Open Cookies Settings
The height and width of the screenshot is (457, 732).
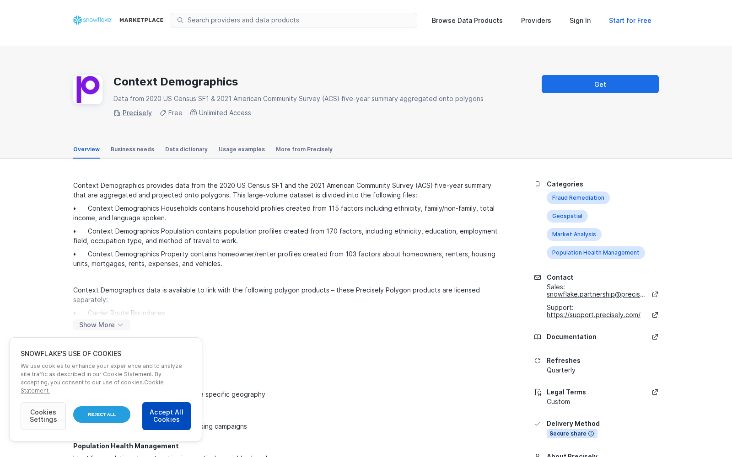tap(43, 416)
